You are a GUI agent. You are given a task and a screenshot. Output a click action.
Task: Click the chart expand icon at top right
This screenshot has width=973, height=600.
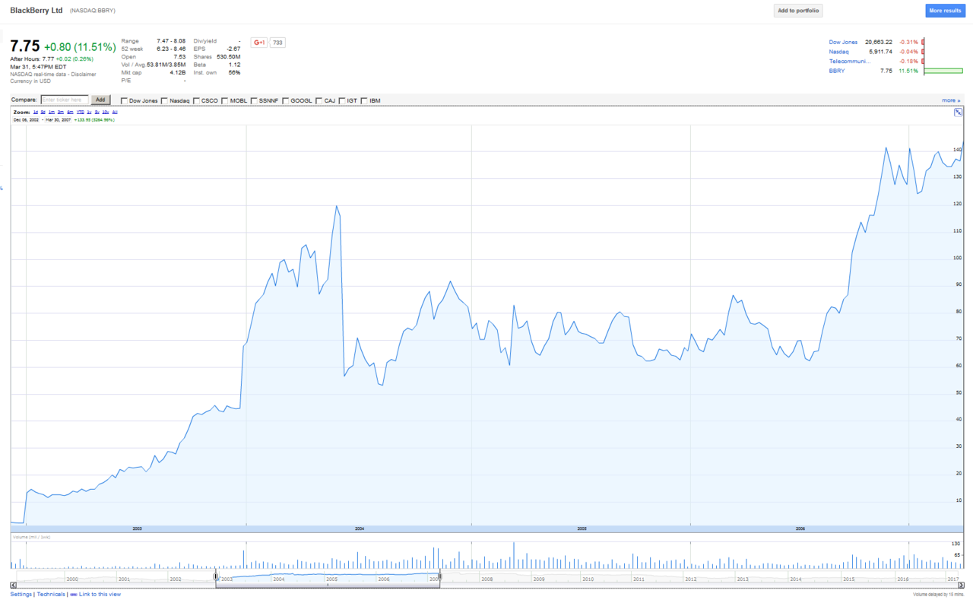coord(959,113)
